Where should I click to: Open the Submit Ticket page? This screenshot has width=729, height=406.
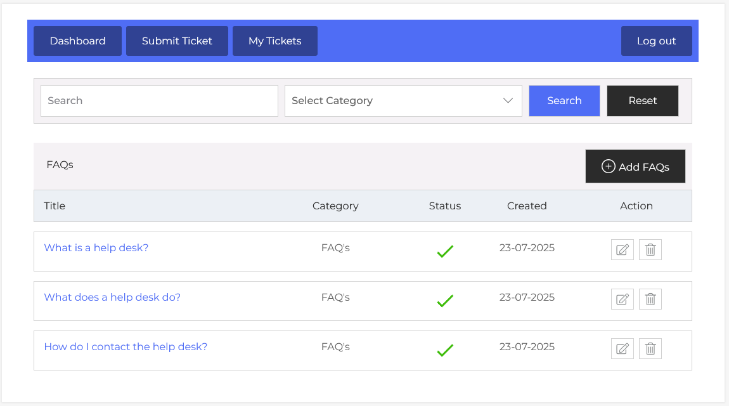pos(177,41)
